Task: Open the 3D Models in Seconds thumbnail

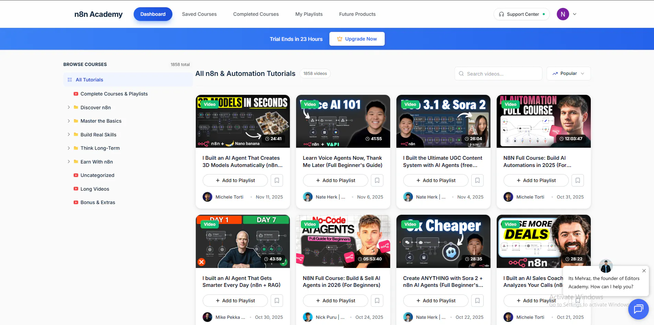Action: (243, 121)
